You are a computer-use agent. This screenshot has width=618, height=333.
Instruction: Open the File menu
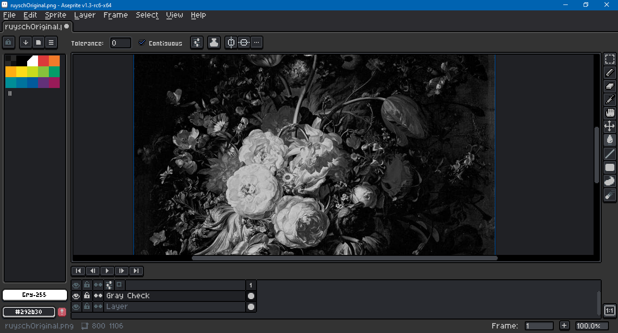click(x=9, y=15)
